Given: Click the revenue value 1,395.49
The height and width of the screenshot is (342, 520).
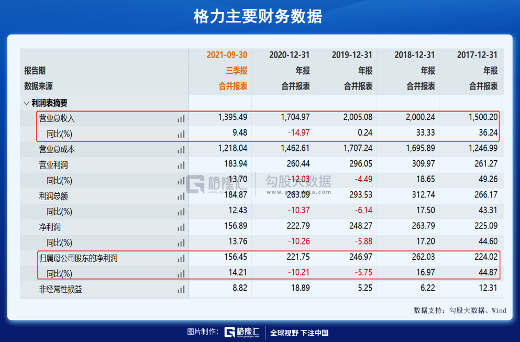Looking at the screenshot, I should point(233,117).
